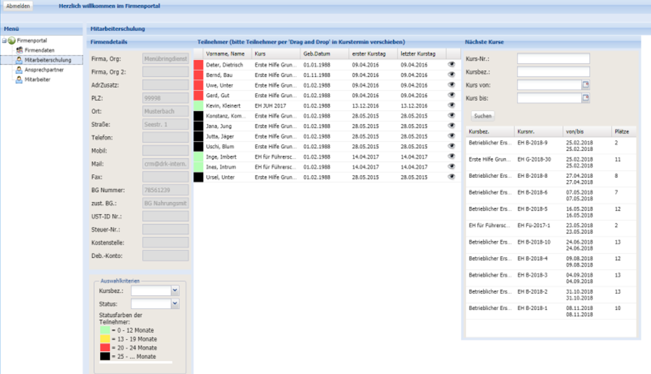The height and width of the screenshot is (374, 651).
Task: Click the red 20 - 24 Monate swatch
Action: [105, 348]
